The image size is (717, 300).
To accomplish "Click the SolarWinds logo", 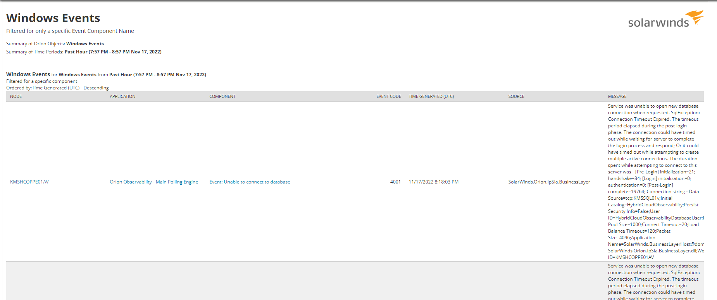I will (x=665, y=19).
